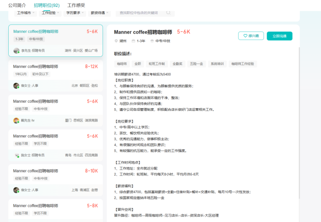Click 宿女士 avatar on 上海 card
This screenshot has height=222, width=321.
[16, 190]
